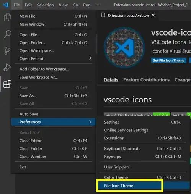Select the Extension: vscode-icons editor tab
Screen dimensions: 191x194
(128, 15)
